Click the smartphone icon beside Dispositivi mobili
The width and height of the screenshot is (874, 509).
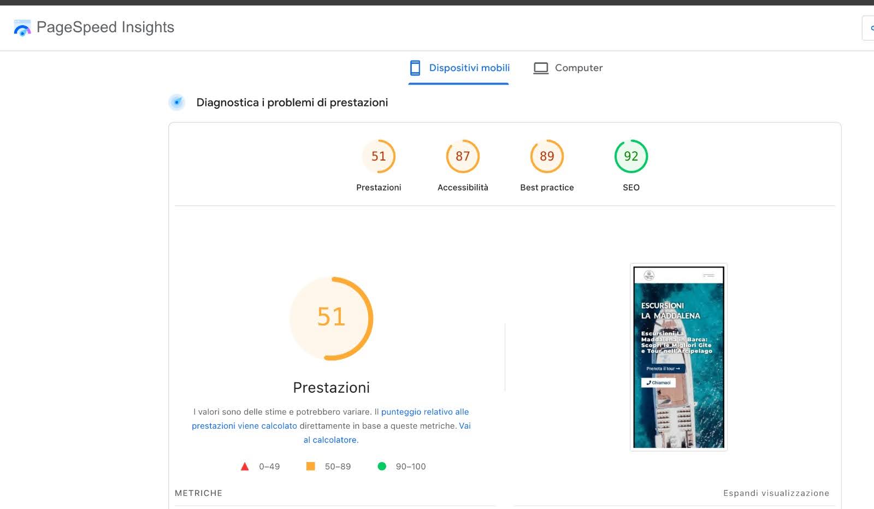click(x=415, y=67)
